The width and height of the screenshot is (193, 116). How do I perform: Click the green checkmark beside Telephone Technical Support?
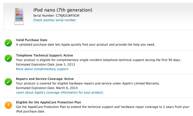coord(8,58)
